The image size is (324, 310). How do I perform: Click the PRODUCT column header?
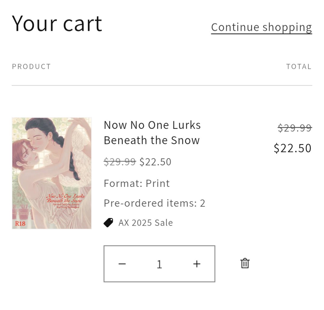point(32,66)
